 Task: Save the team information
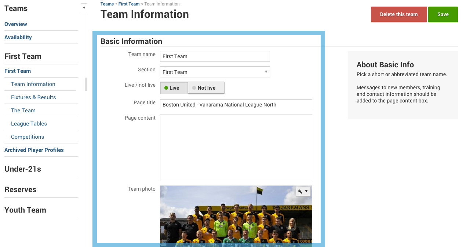tap(442, 14)
